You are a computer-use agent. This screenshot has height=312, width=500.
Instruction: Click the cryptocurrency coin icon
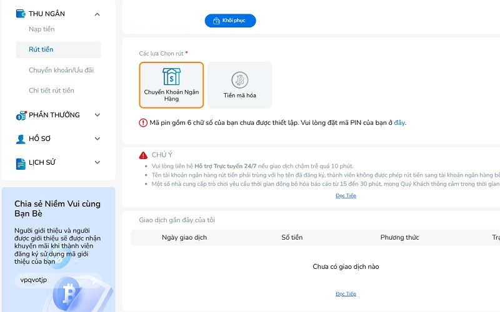tap(239, 79)
